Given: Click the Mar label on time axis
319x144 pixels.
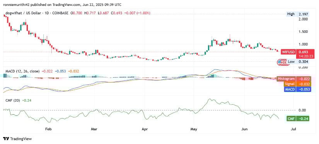Looking at the screenshot, I should [x=94, y=129].
